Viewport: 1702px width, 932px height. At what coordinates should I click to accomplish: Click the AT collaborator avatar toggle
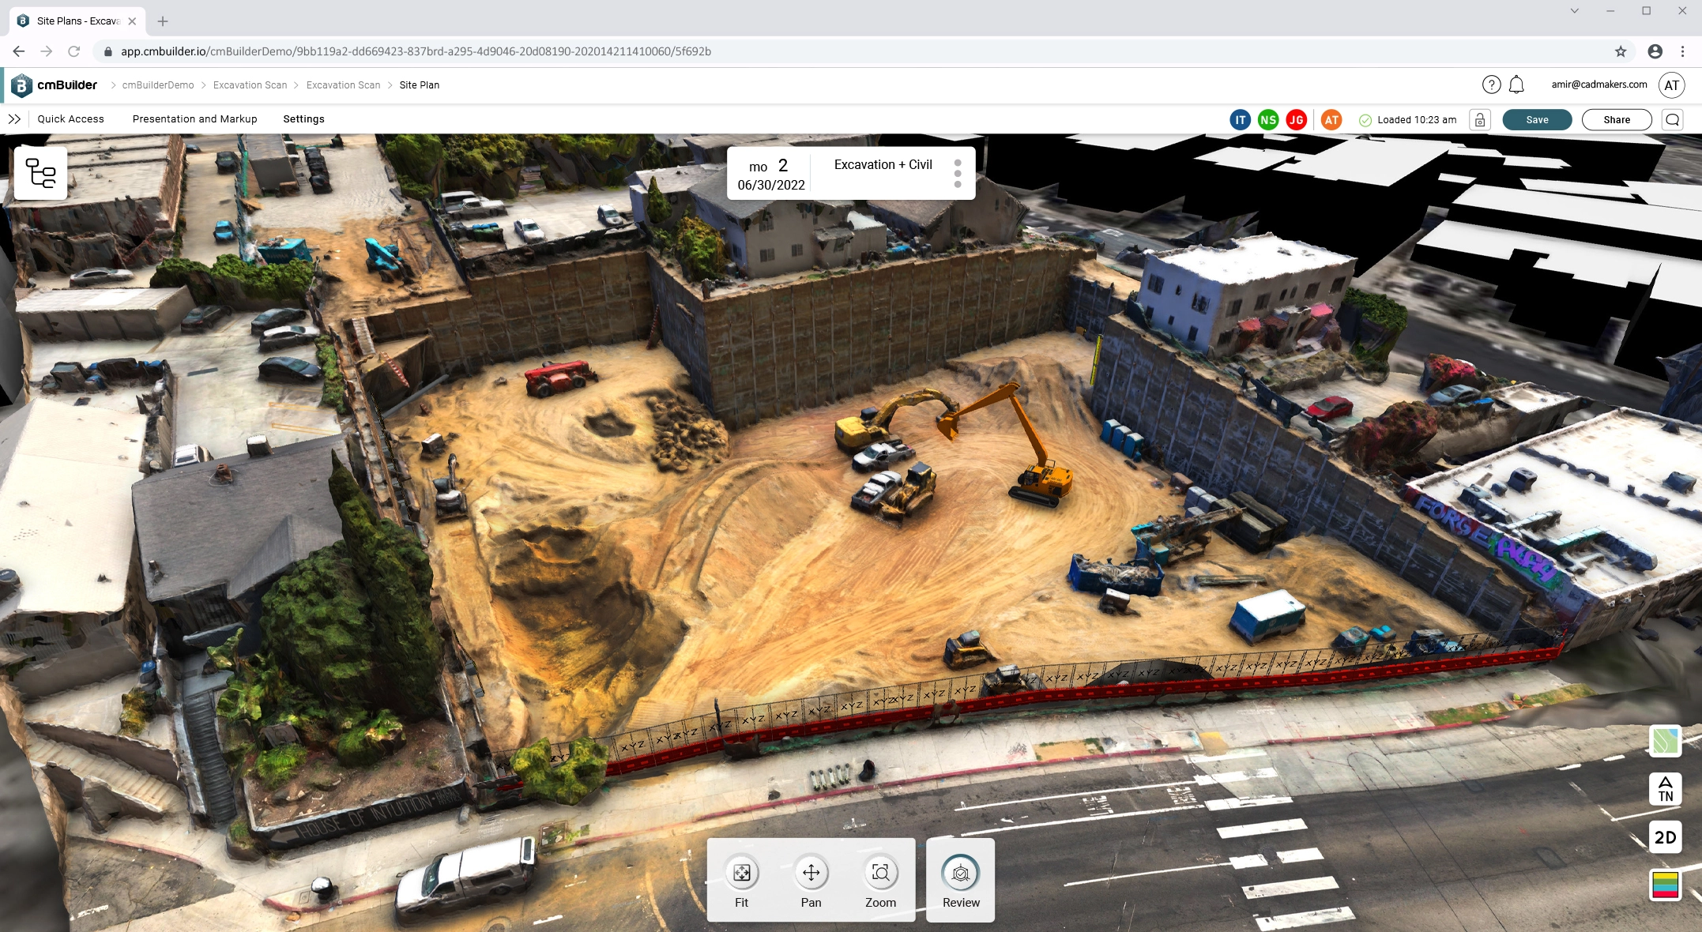pyautogui.click(x=1331, y=119)
